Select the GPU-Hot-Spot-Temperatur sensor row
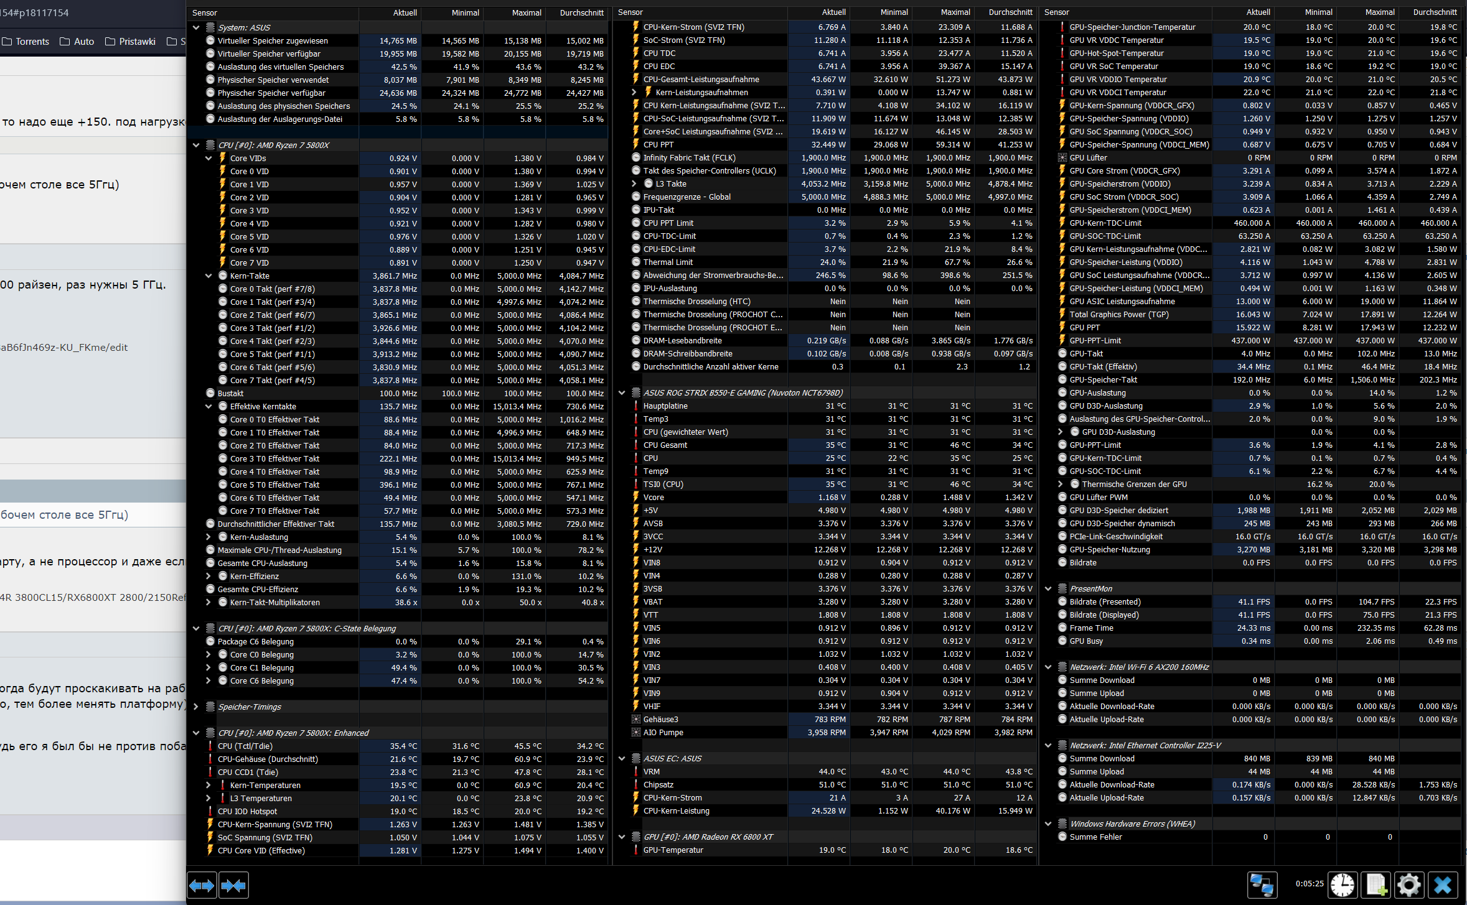 1117,53
